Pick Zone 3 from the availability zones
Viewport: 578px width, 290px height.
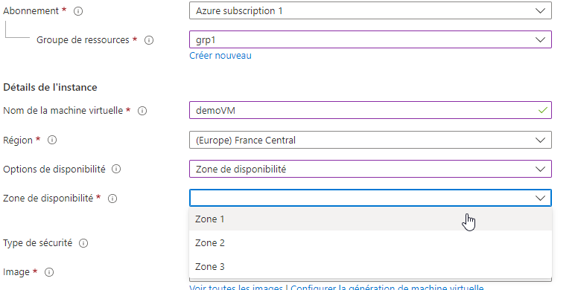point(370,266)
